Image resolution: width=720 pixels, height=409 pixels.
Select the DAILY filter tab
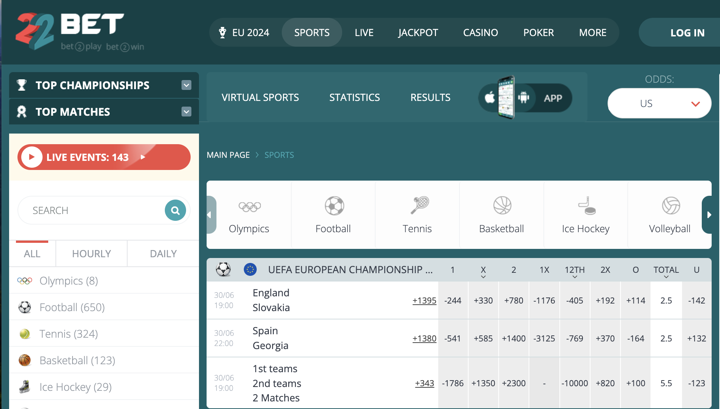pos(163,253)
